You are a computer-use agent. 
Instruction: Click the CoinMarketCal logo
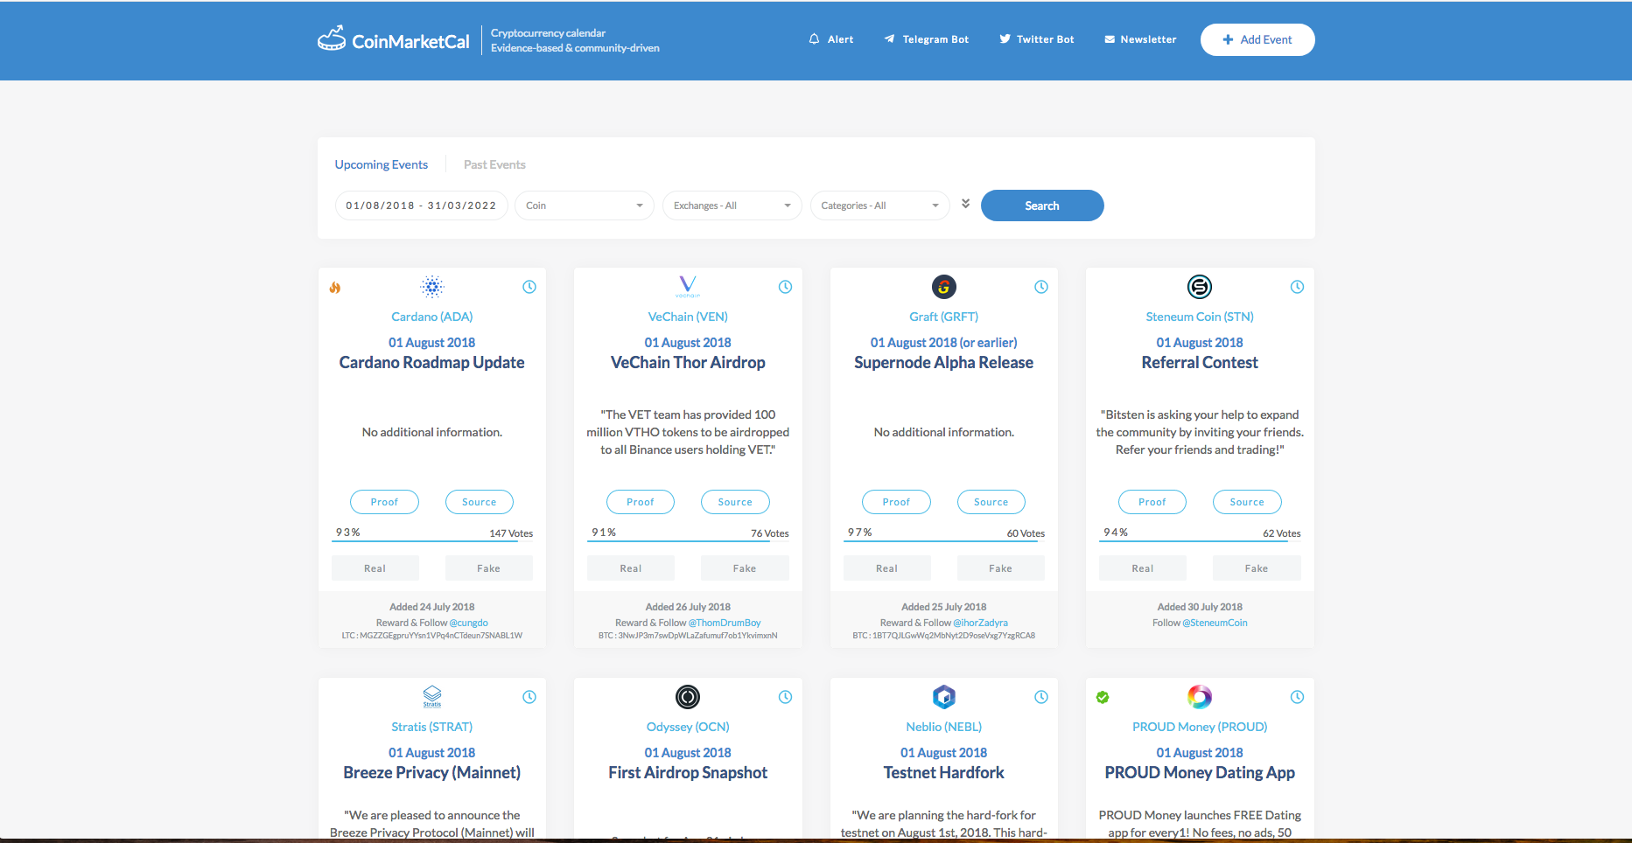[x=393, y=39]
